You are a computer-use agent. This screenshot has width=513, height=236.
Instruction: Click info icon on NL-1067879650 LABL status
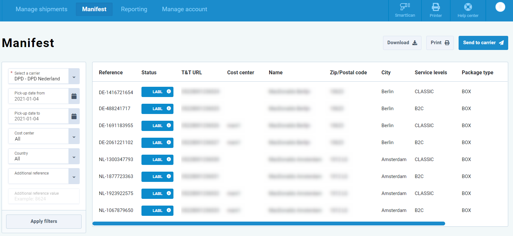(x=169, y=210)
